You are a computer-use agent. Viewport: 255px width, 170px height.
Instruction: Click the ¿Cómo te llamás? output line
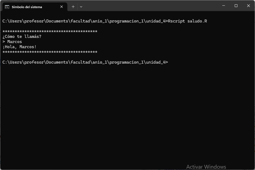22,37
